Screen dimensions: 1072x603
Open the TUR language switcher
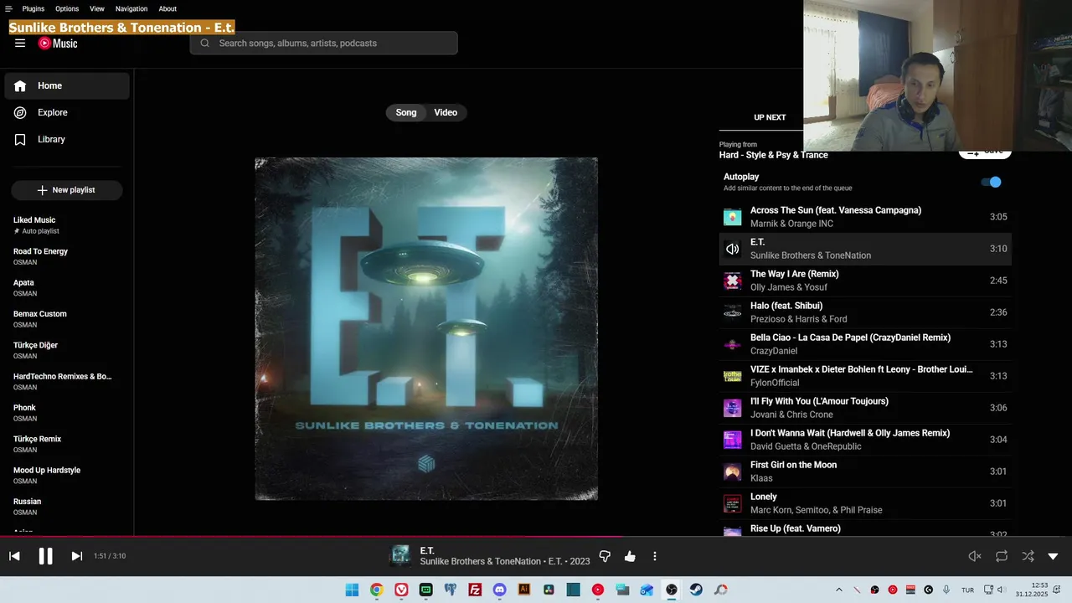click(967, 590)
